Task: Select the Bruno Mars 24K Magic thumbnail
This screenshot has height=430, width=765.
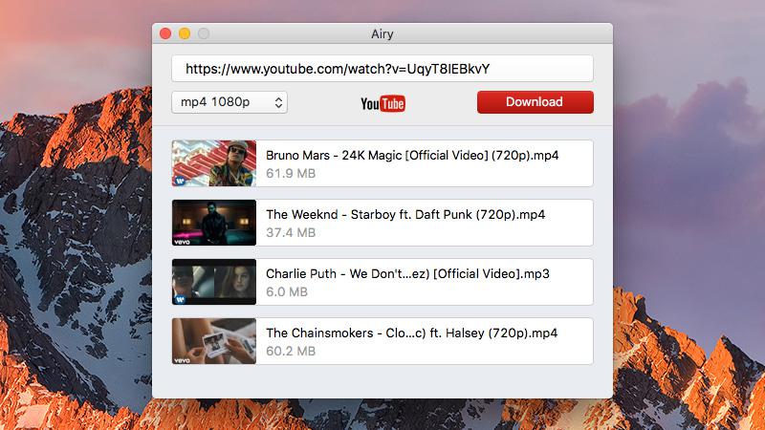Action: coord(213,163)
